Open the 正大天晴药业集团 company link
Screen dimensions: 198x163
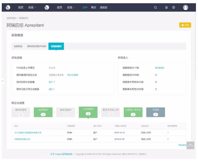click(x=28, y=132)
